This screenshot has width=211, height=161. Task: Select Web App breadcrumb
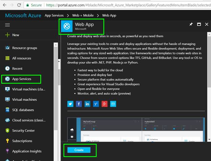(x=109, y=15)
